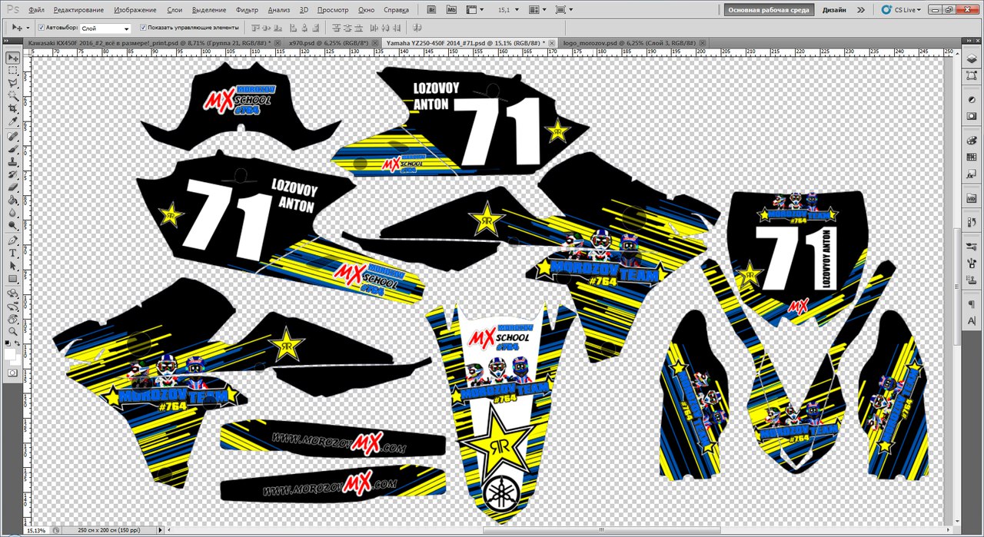Select the Hand tool
Viewport: 984px width, 537px height.
coord(13,319)
